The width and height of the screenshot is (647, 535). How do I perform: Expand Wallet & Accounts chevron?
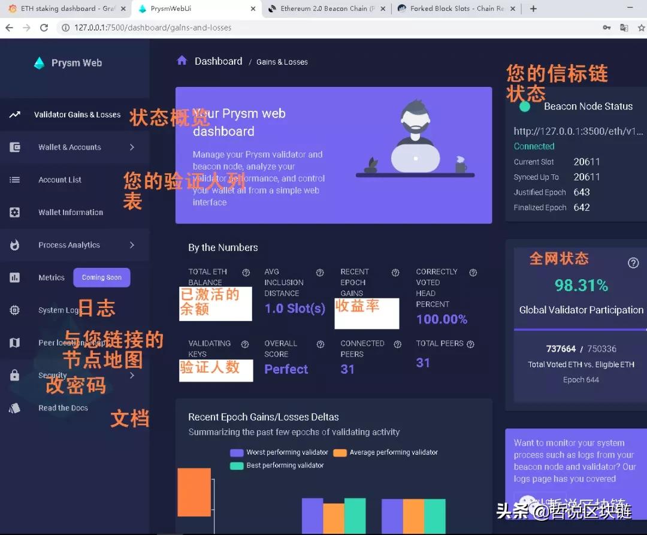tap(132, 147)
